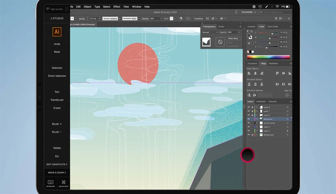Click the Illustrator Ai app icon
This screenshot has width=336, height=194.
57,32
